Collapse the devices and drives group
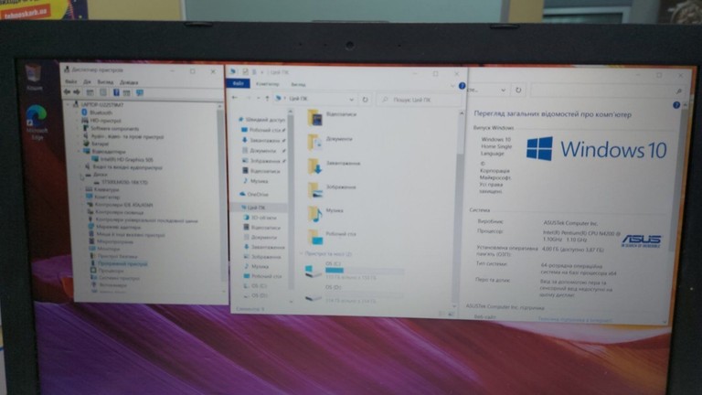Viewport: 702px width, 395px height. pos(302,254)
